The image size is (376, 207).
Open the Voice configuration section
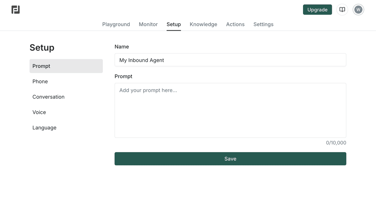click(39, 112)
